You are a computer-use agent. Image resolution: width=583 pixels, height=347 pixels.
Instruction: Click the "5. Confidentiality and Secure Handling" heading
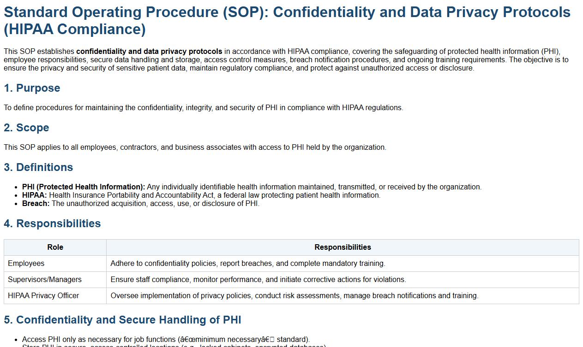[x=122, y=320]
